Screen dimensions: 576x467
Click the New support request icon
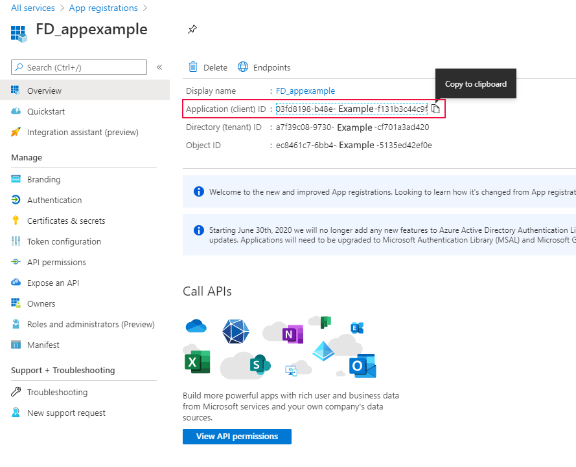click(16, 412)
